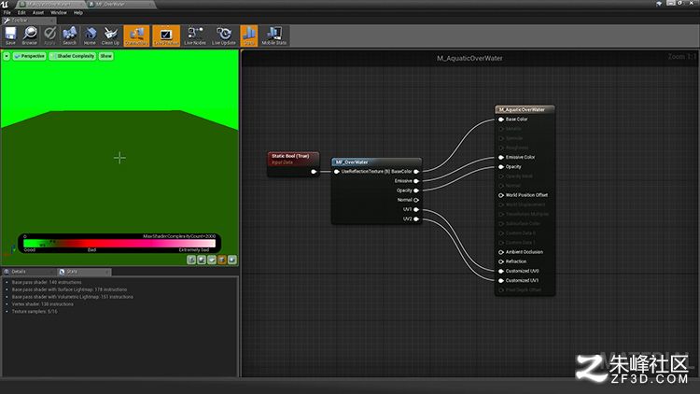
Task: Click Customized UV1 input pin
Action: tap(501, 280)
